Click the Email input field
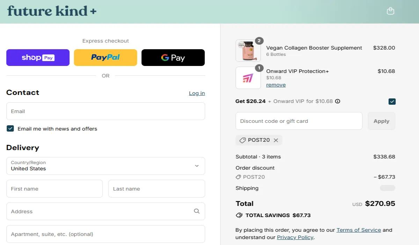419x245 pixels. [x=105, y=111]
